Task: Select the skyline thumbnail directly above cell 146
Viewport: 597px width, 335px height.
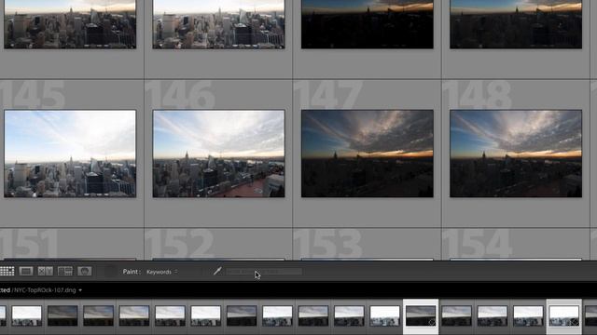Action: [x=218, y=24]
